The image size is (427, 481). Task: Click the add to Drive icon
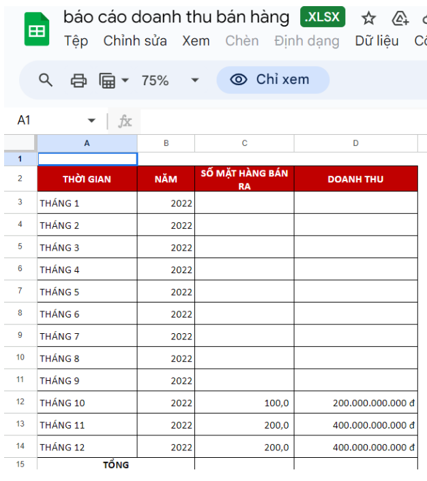[400, 18]
